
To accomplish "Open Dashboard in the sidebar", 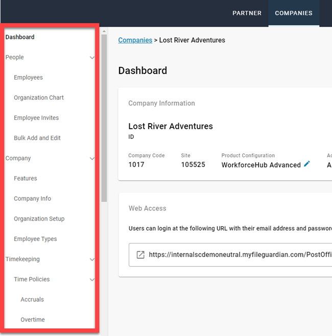I will coord(20,37).
